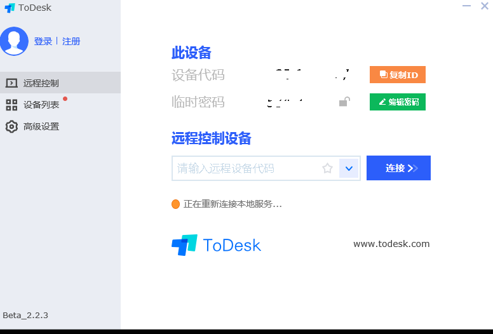Click the 设备代码 label
Screen dimensions: 493x334
tap(198, 75)
